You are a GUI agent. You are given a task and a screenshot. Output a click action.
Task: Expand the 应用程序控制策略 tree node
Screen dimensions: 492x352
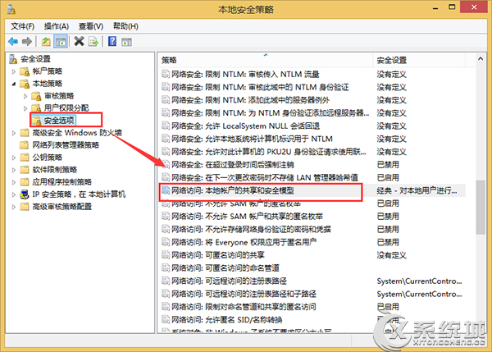tap(14, 182)
